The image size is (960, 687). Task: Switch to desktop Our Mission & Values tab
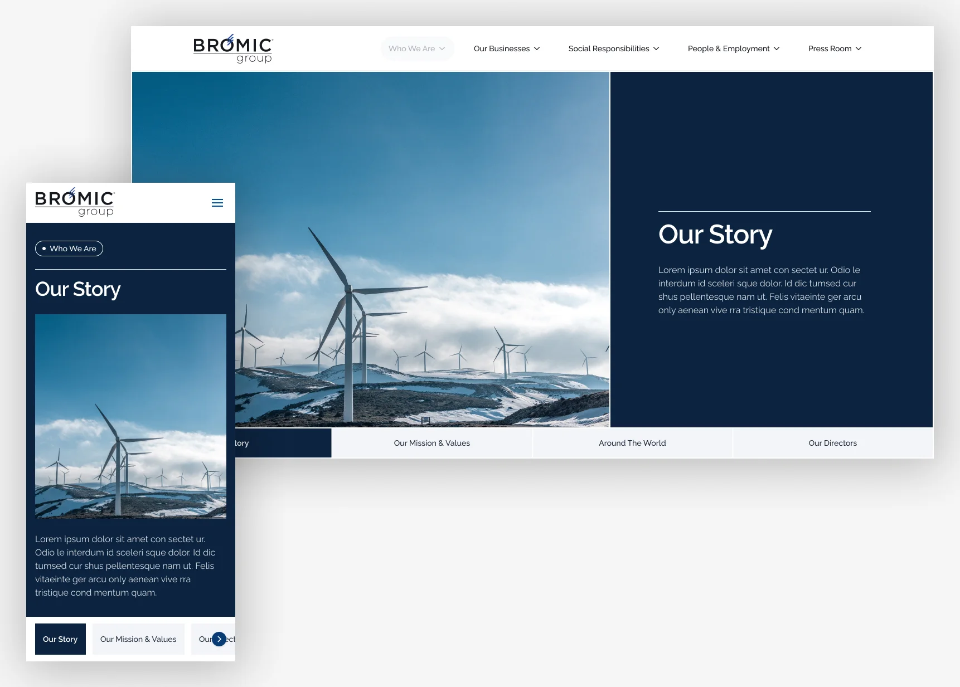pyautogui.click(x=431, y=443)
